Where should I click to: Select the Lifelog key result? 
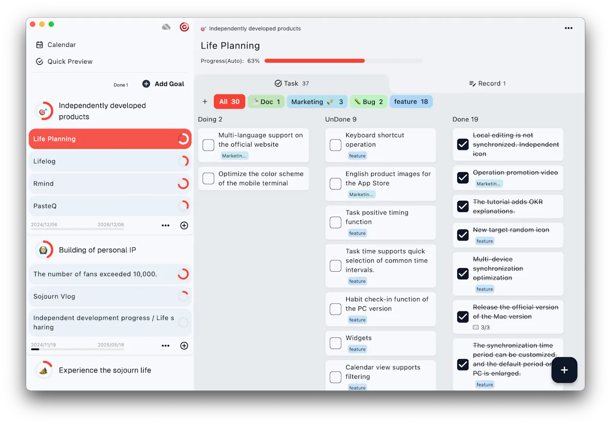110,161
